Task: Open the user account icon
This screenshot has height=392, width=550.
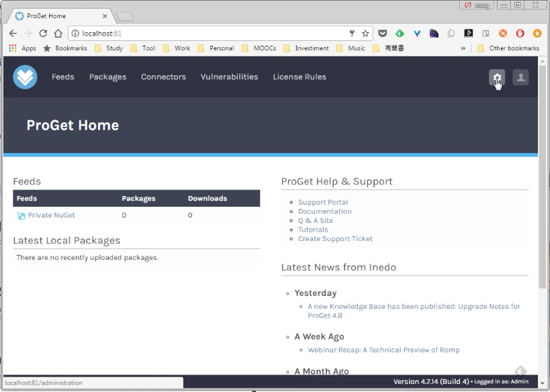Action: (520, 77)
